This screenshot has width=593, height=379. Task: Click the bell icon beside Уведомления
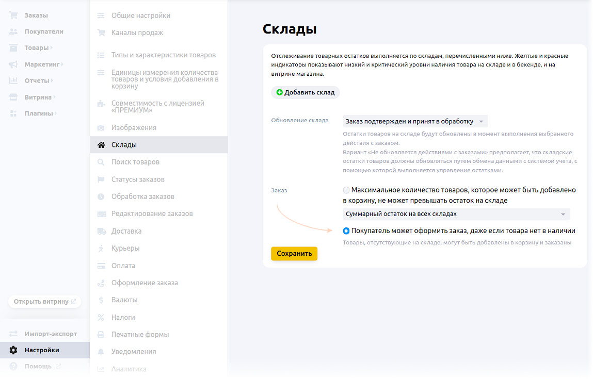click(101, 352)
